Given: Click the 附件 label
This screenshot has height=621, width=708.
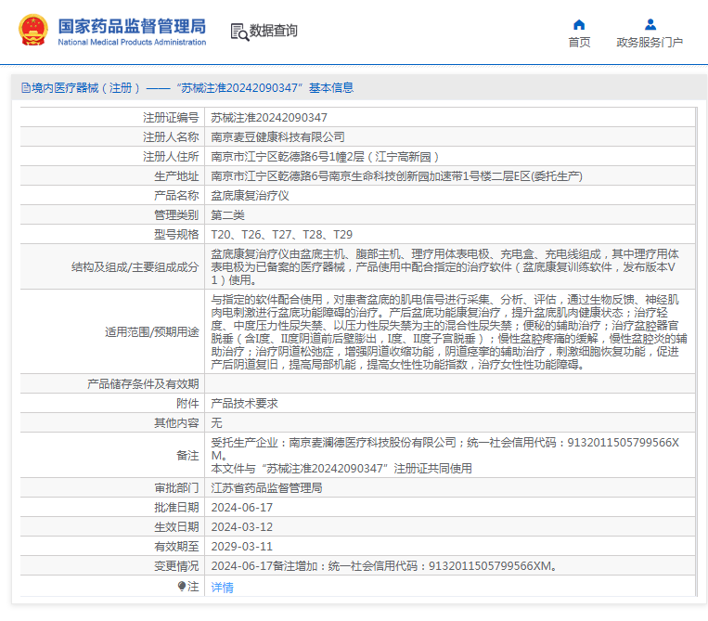Looking at the screenshot, I should (187, 403).
